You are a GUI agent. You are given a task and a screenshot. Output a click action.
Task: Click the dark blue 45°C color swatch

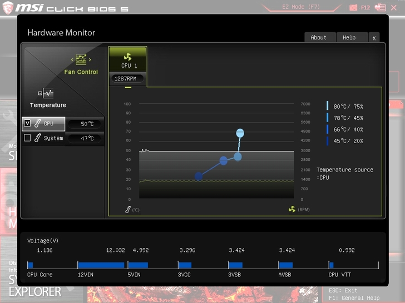pos(327,141)
